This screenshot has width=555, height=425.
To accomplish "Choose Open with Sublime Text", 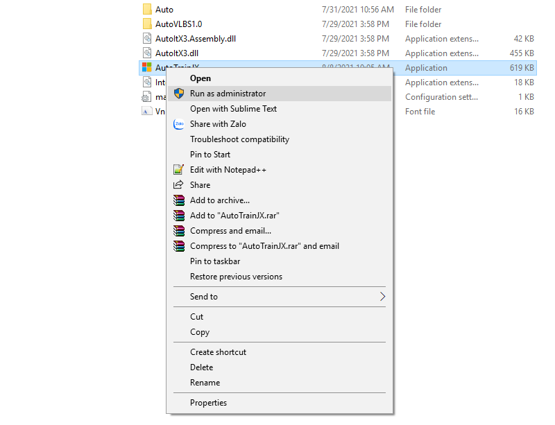I will (x=233, y=109).
